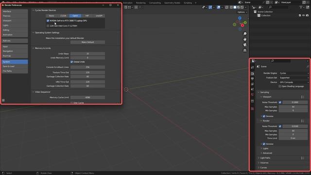Open the Preferences hamburger menu icon
Image resolution: width=311 pixels, height=175 pixels.
point(3,101)
